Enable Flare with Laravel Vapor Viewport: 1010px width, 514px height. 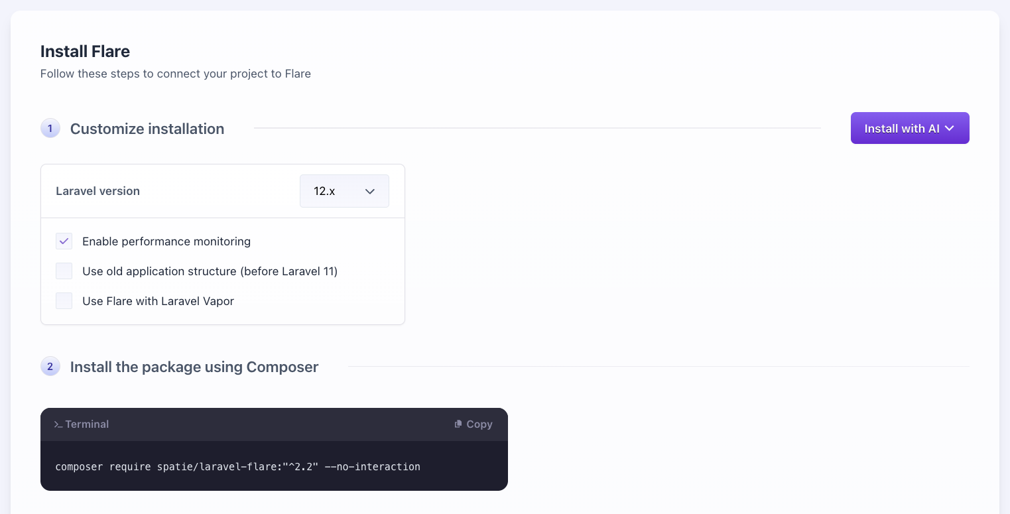click(64, 301)
